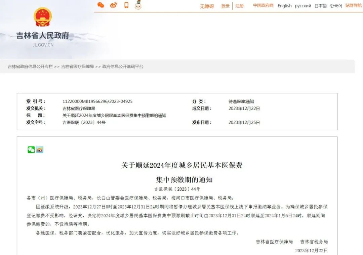Open 中国政府网 link
Screen dimensions: 363x255
click(x=263, y=6)
